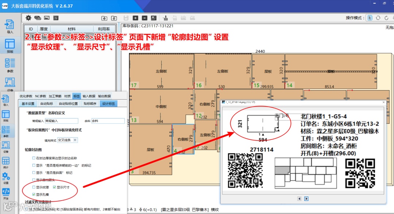Select panel 15 层板 on layout
The width and height of the screenshot is (394, 214).
(x=268, y=71)
